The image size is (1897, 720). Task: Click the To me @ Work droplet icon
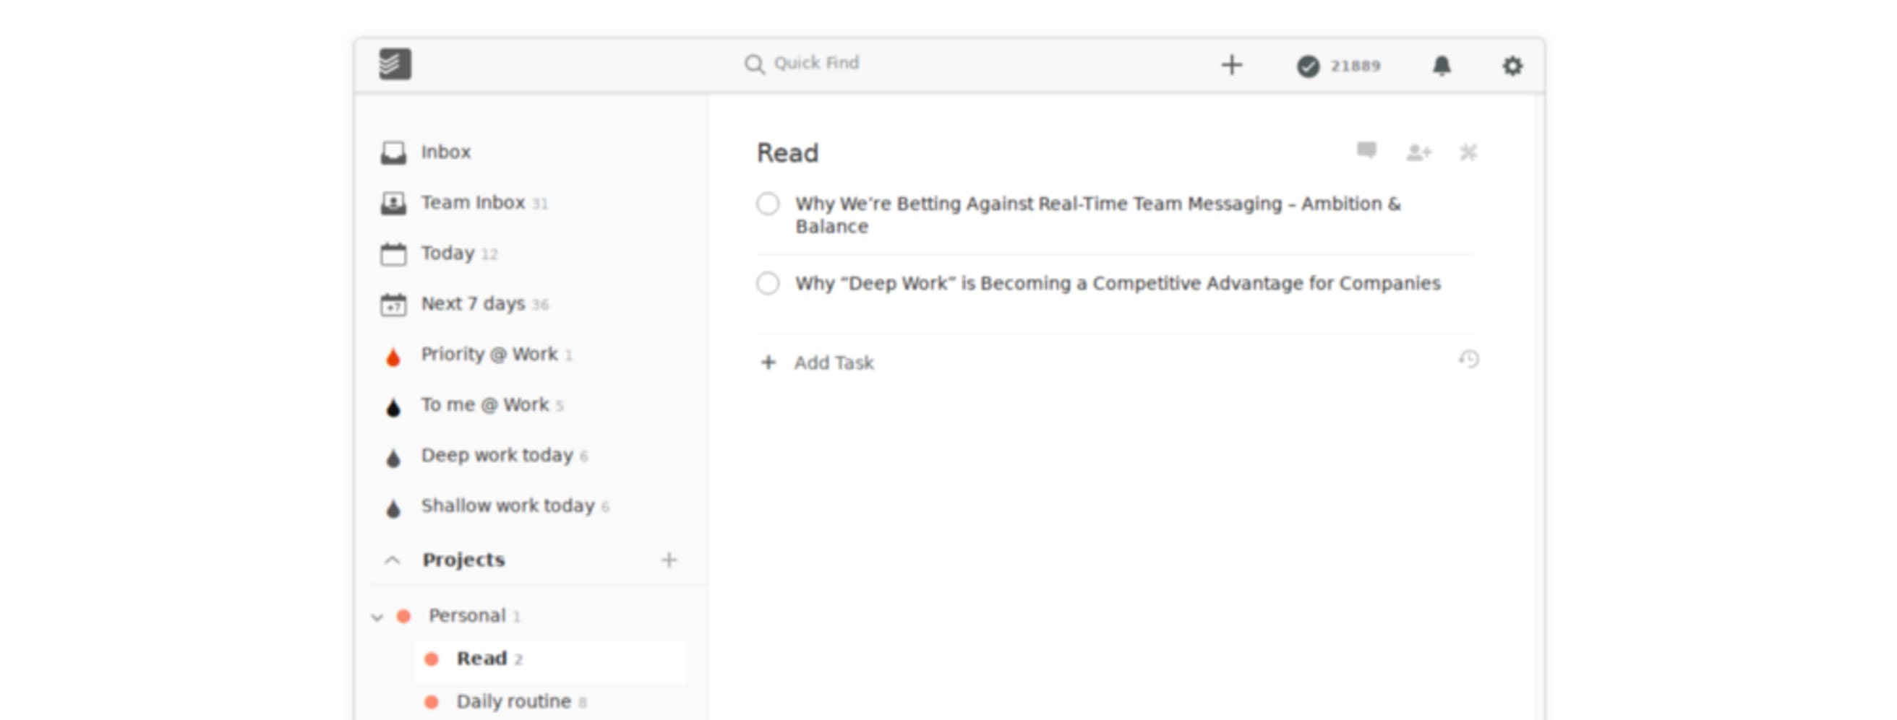click(393, 407)
